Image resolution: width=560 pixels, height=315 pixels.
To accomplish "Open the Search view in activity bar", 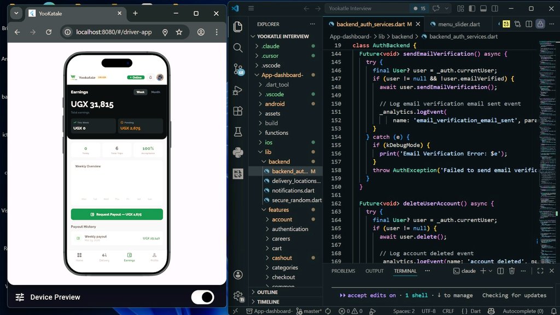I will coord(238,48).
